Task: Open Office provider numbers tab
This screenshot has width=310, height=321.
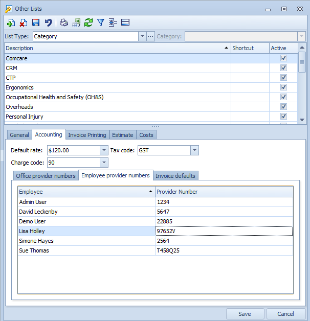Action: click(46, 176)
